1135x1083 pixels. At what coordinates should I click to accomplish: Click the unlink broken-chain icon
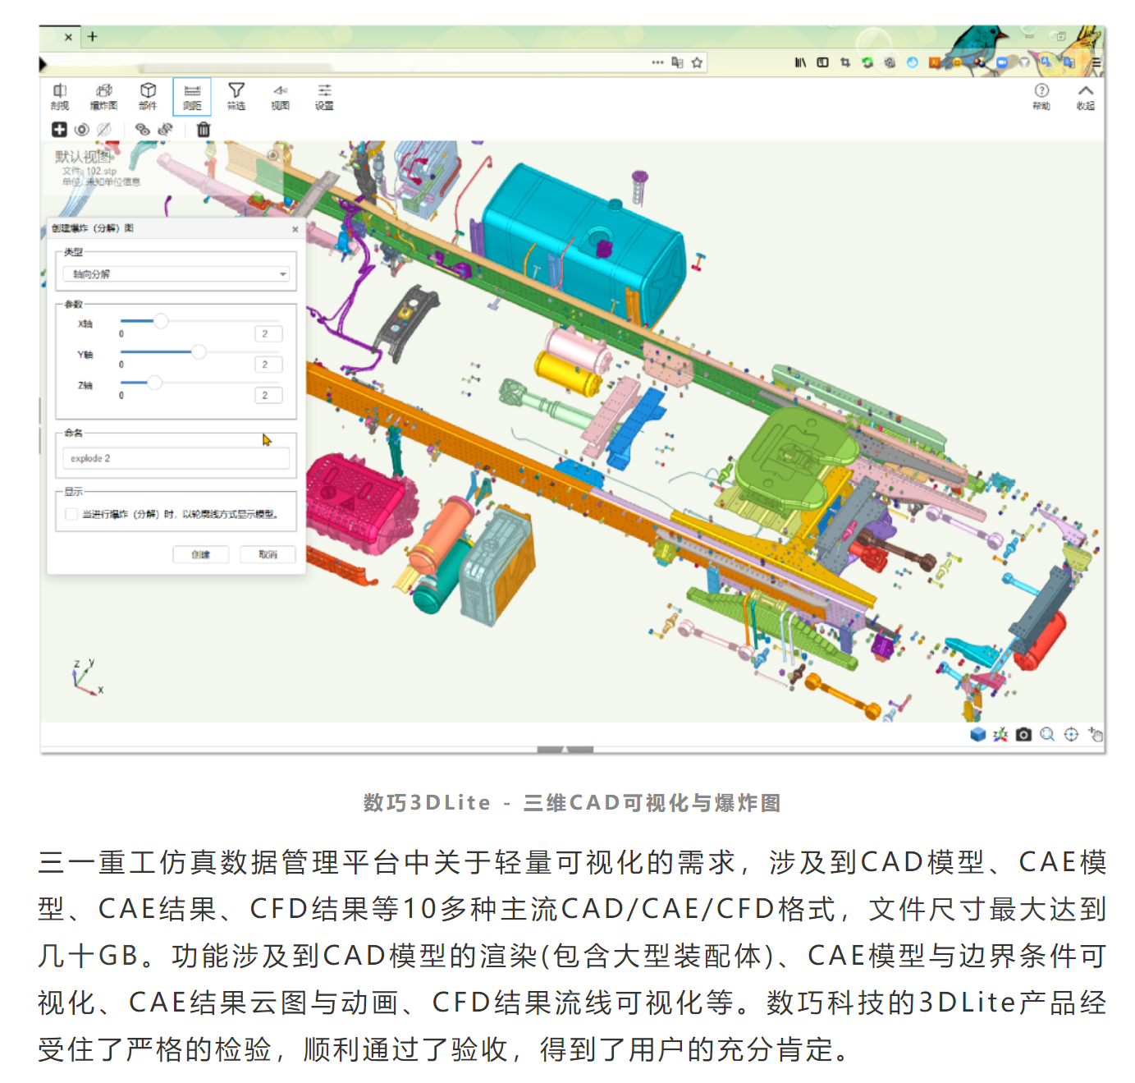pos(166,130)
